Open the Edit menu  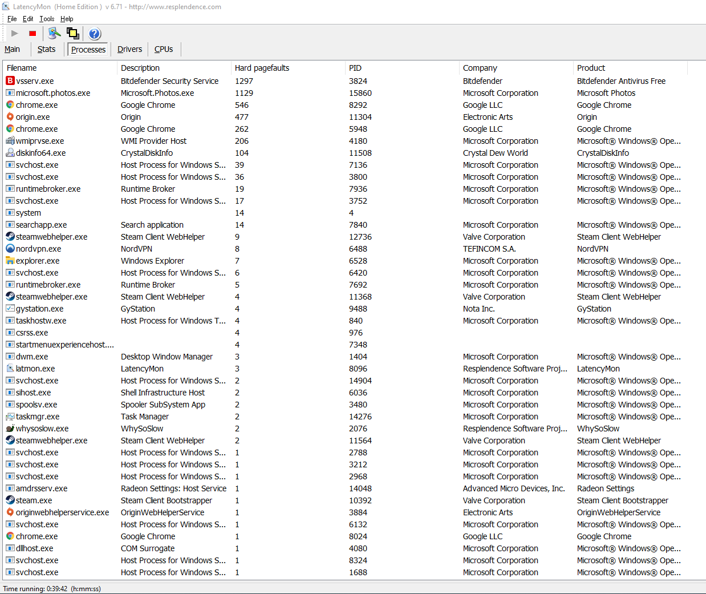point(28,19)
